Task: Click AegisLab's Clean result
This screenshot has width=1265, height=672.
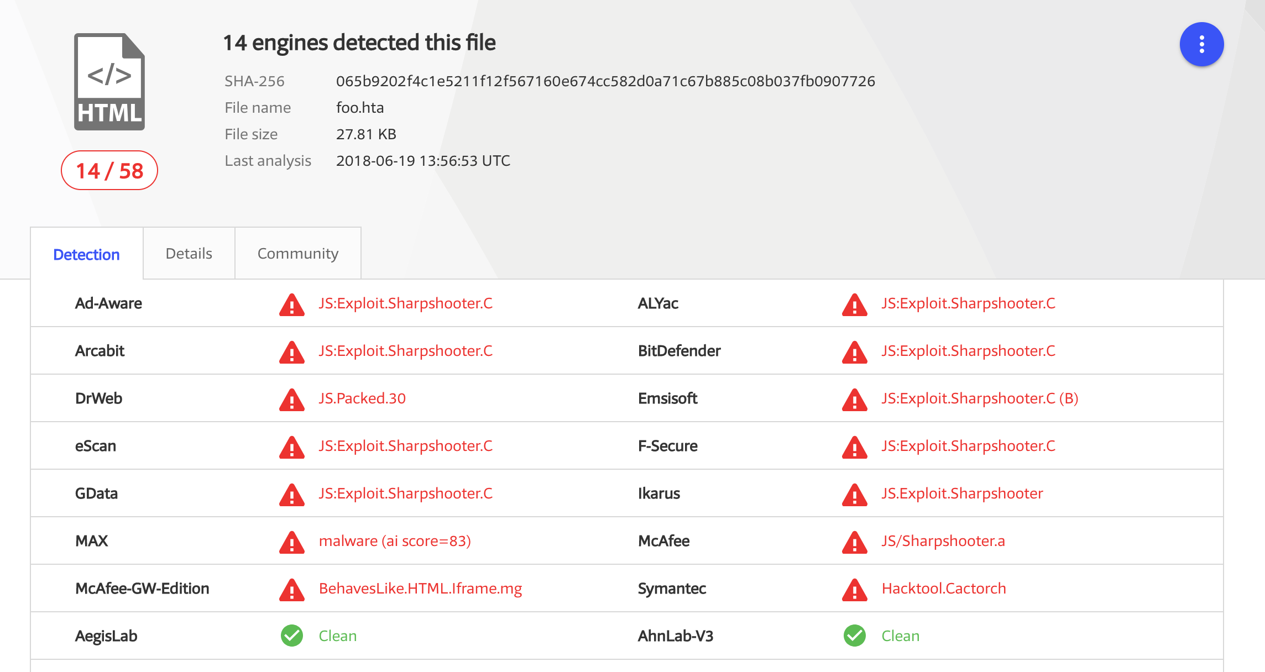Action: pos(337,636)
